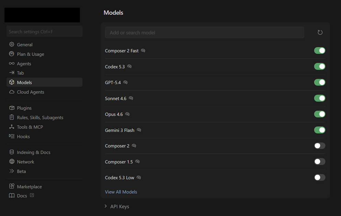The image size is (341, 216).
Task: Click the Plan & Usage gauge icon
Action: [x=12, y=54]
